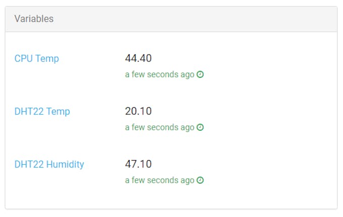Click the 47.10 DHT22 Humidity reading
This screenshot has height=217, width=343.
point(138,164)
